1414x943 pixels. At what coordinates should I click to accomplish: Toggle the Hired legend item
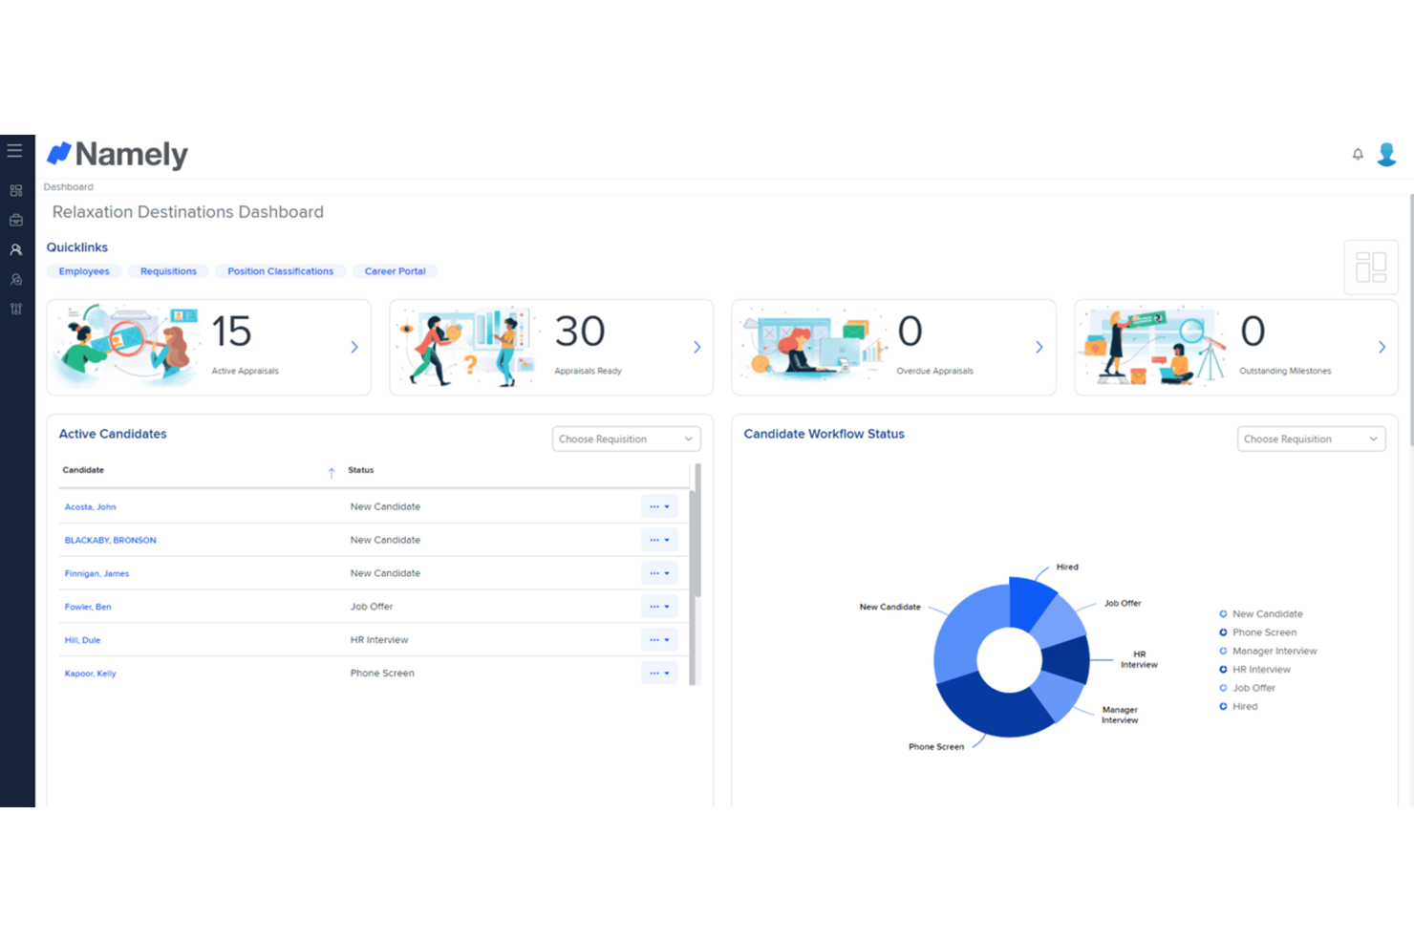point(1238,706)
